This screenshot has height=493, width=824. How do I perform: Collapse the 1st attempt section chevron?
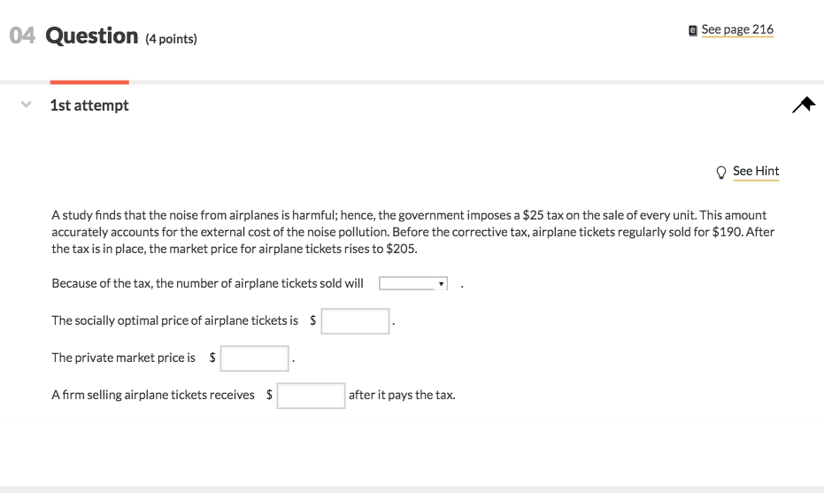click(x=27, y=105)
